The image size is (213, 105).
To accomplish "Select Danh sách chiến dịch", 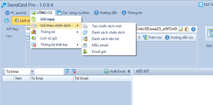I will click(x=109, y=32).
